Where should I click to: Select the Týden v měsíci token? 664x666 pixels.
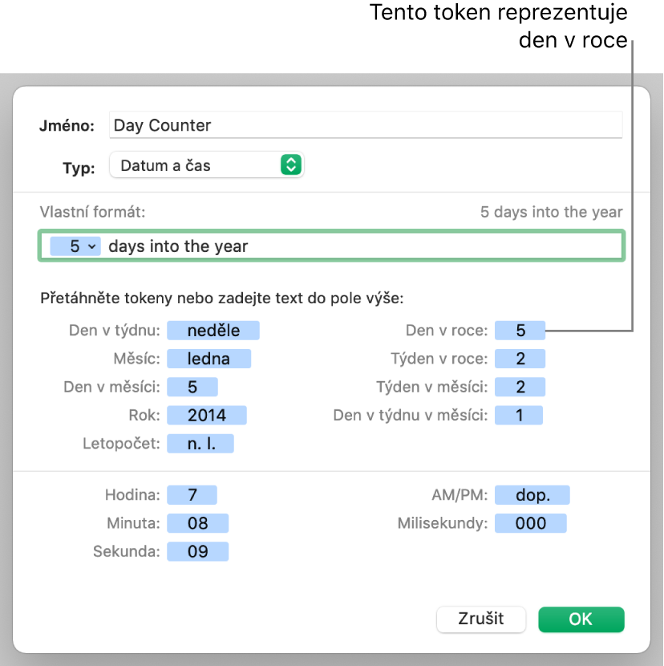tap(520, 387)
